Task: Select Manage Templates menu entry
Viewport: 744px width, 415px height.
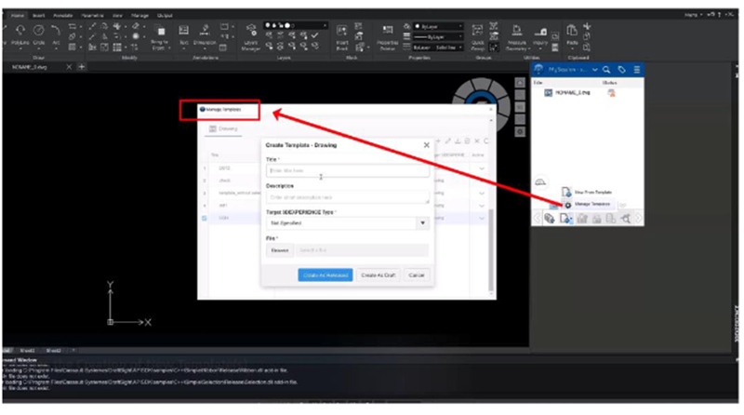Action: coord(591,203)
